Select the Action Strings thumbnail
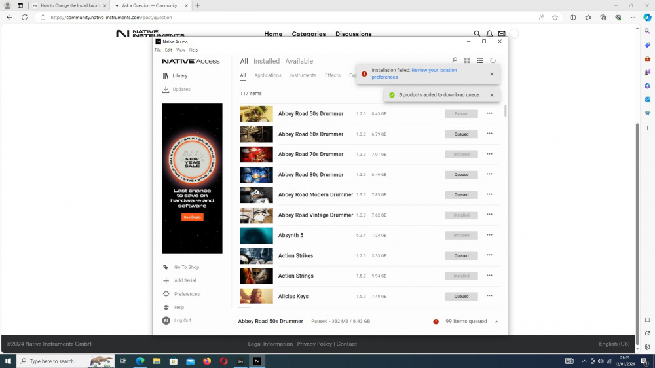Image resolution: width=655 pixels, height=368 pixels. point(257,276)
